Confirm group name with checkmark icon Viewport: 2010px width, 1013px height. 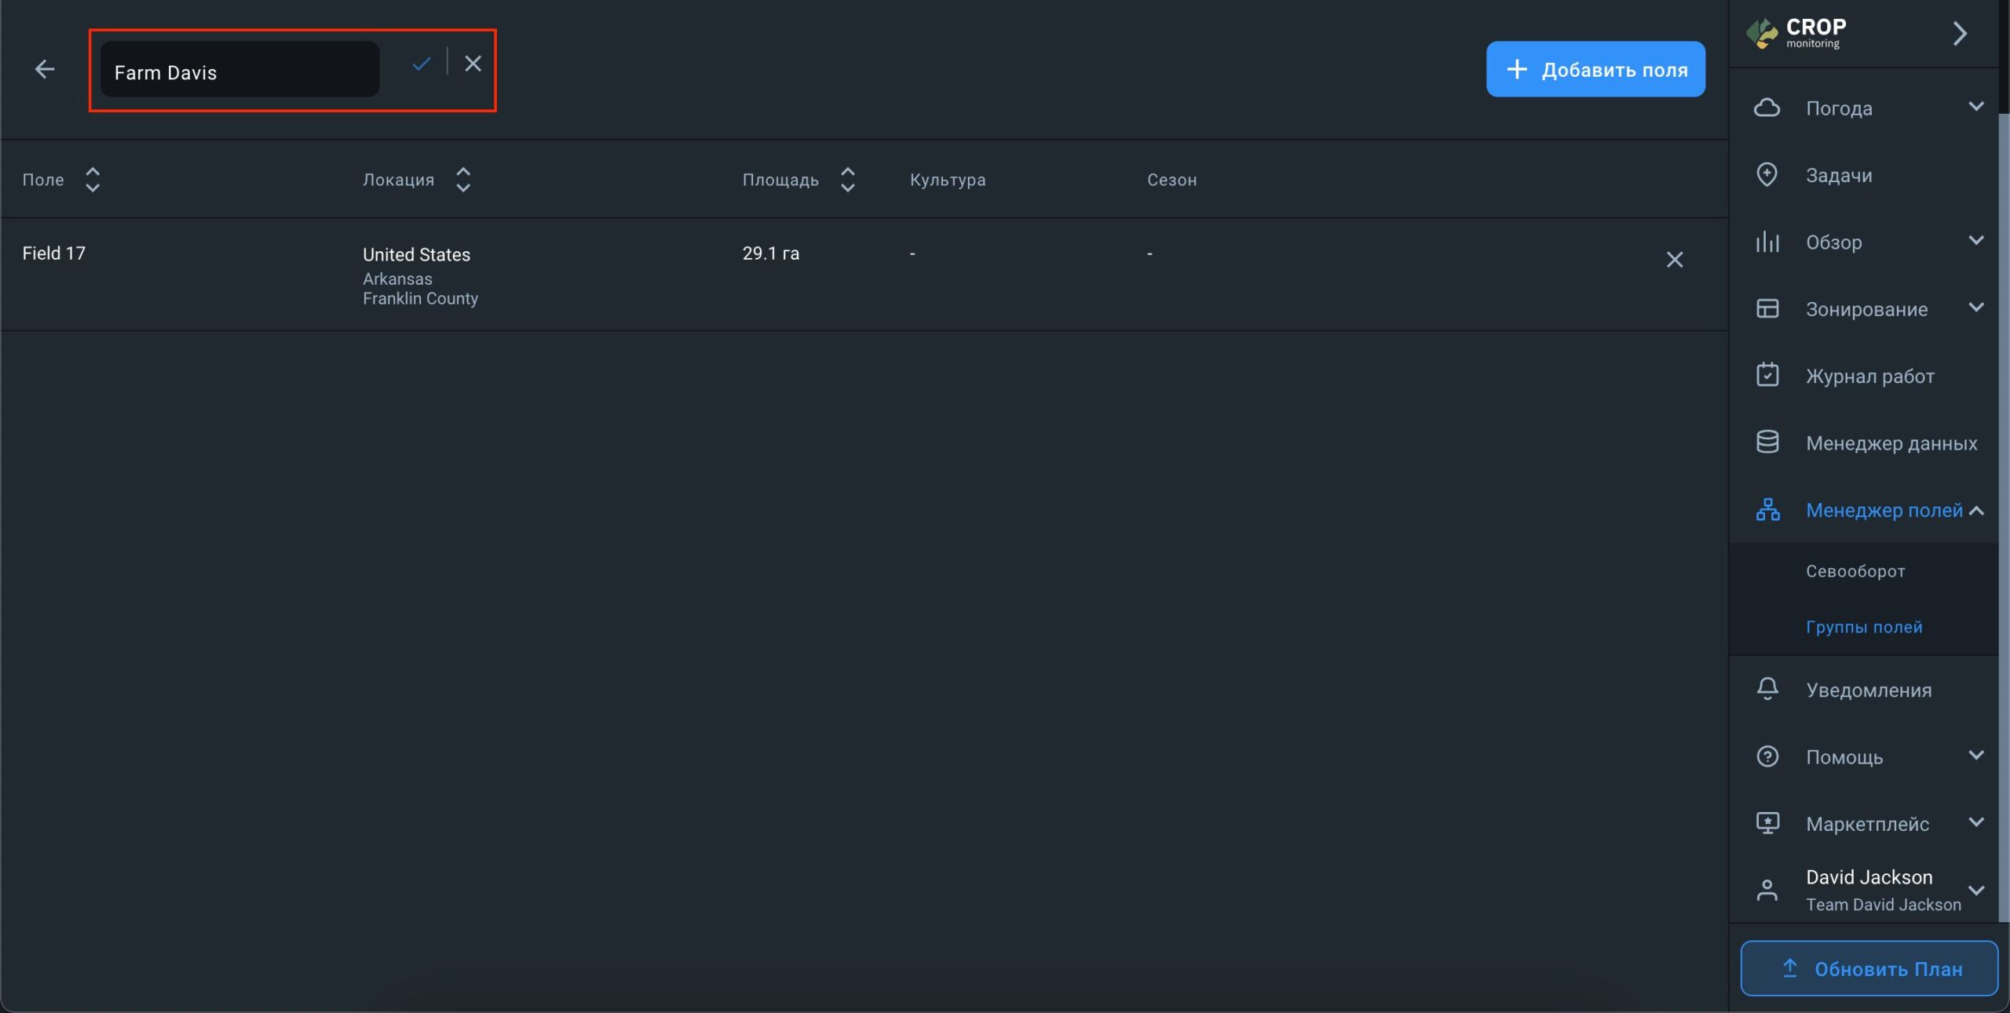tap(422, 64)
